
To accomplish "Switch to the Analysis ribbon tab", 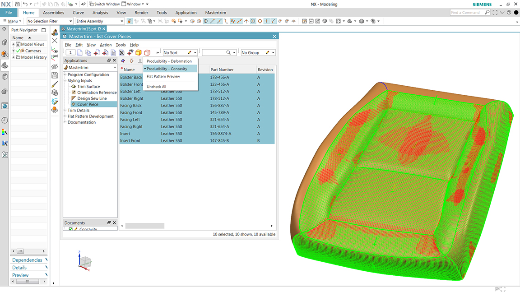I will 100,13.
